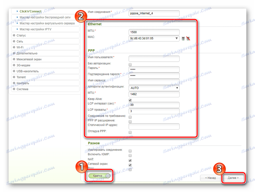Image resolution: width=255 pixels, height=192 pixels.
Task: Enable the Включить IGMP checkbox
Action: point(130,156)
